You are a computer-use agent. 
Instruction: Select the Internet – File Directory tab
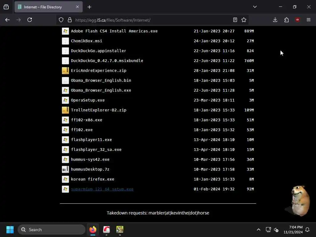(x=48, y=7)
